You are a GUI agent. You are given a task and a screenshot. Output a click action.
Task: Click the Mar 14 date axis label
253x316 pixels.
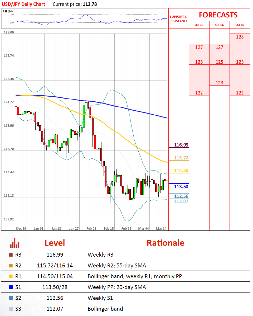tap(161, 229)
